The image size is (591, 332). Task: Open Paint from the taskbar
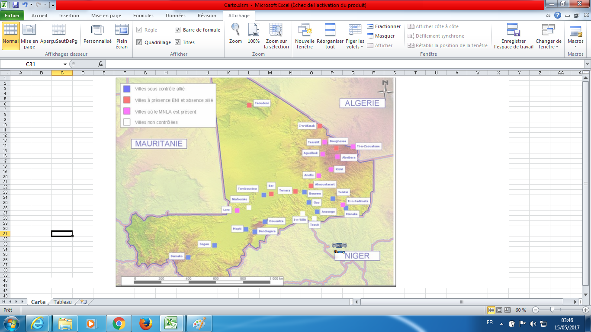pos(199,323)
